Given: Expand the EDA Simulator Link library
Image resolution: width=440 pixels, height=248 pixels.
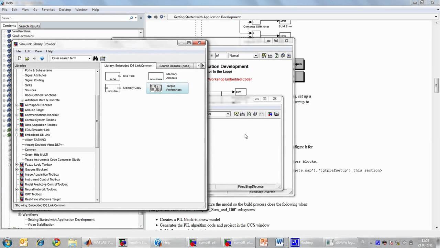Looking at the screenshot, I should tap(17, 130).
